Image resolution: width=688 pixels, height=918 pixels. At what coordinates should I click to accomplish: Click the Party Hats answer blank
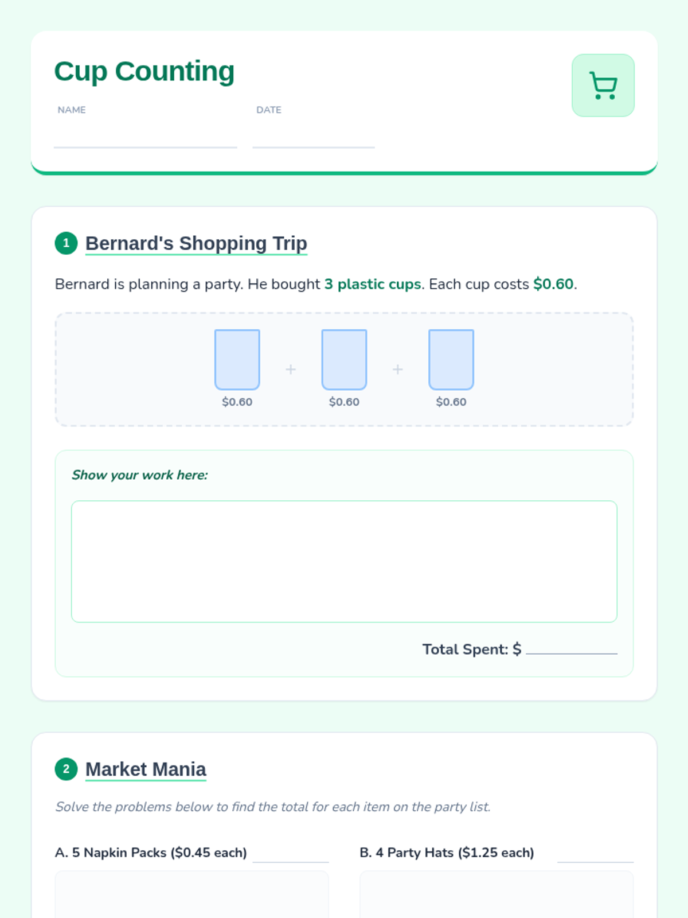(595, 854)
